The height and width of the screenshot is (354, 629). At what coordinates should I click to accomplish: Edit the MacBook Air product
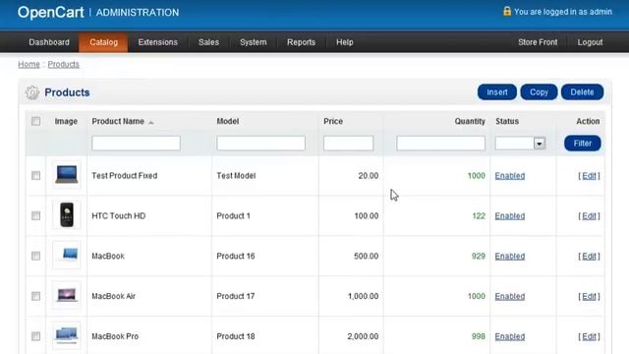[589, 296]
